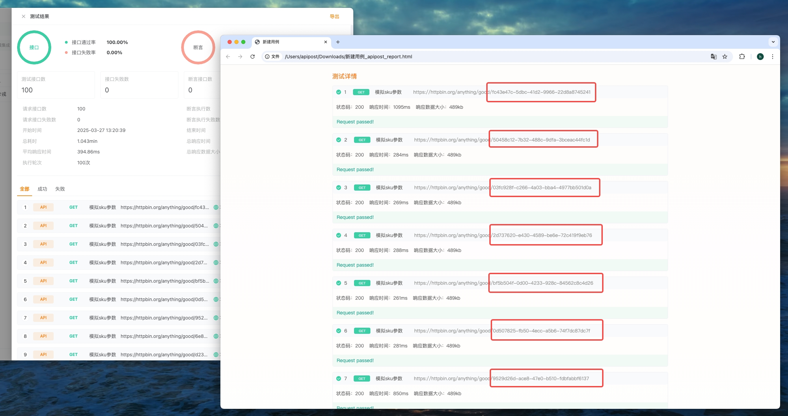Viewport: 788px width, 416px height.
Task: Click the browser forward arrow
Action: pyautogui.click(x=240, y=57)
